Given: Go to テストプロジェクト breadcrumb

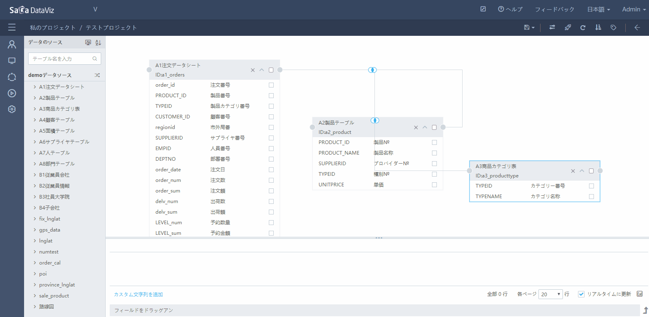Looking at the screenshot, I should (x=111, y=28).
